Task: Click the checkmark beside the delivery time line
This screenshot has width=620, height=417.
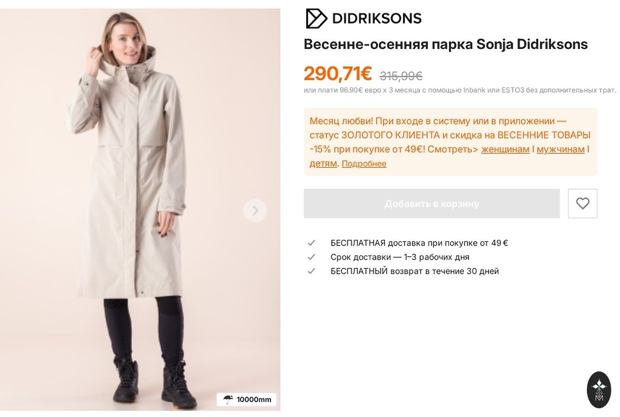Action: [x=312, y=257]
